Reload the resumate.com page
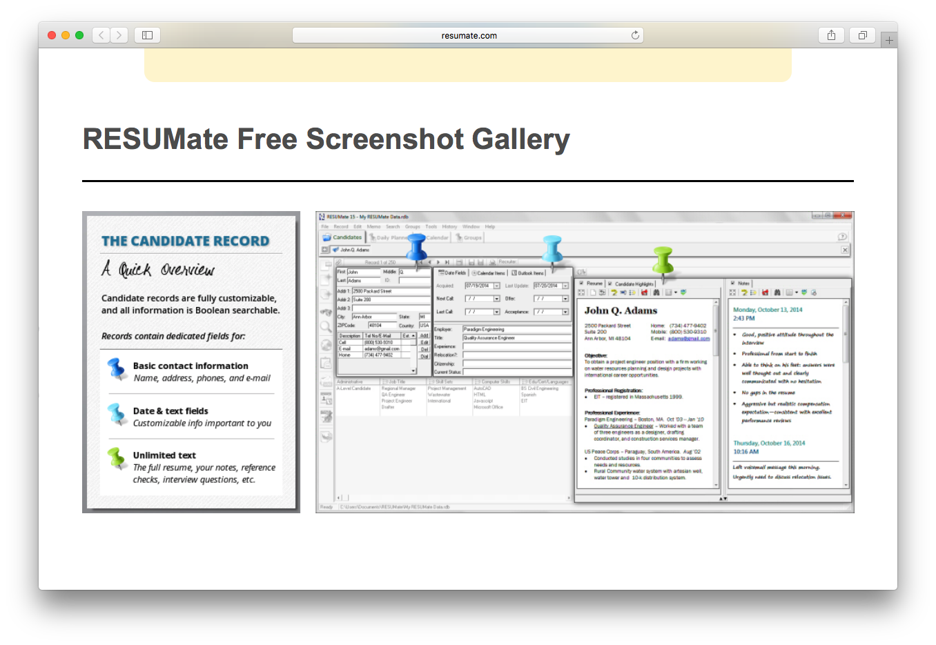The width and height of the screenshot is (936, 645). tap(635, 35)
